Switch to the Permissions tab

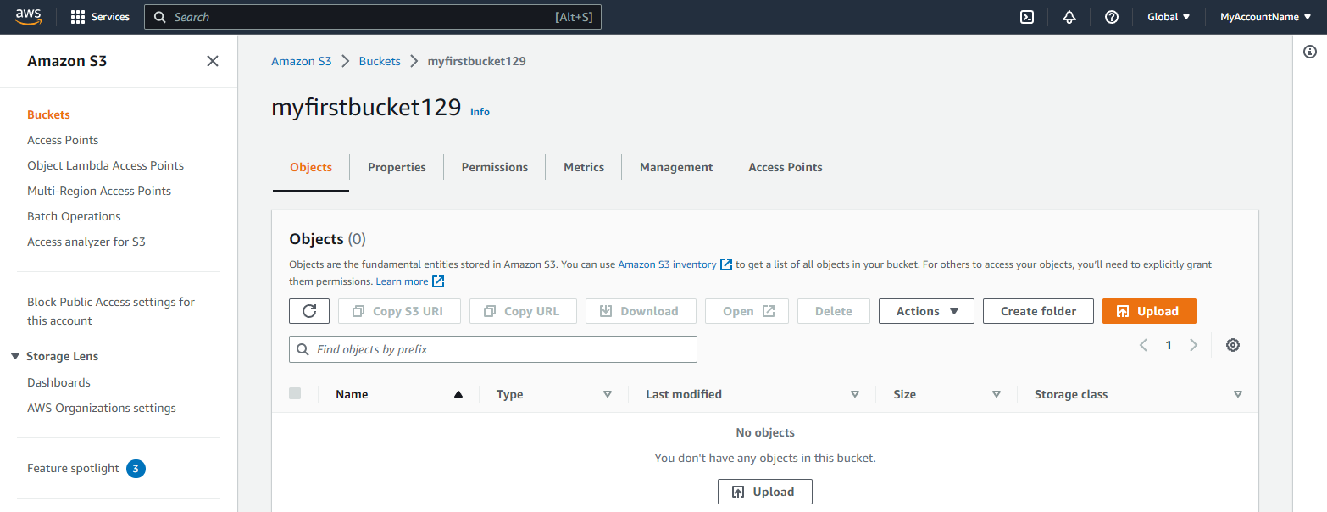tap(494, 167)
